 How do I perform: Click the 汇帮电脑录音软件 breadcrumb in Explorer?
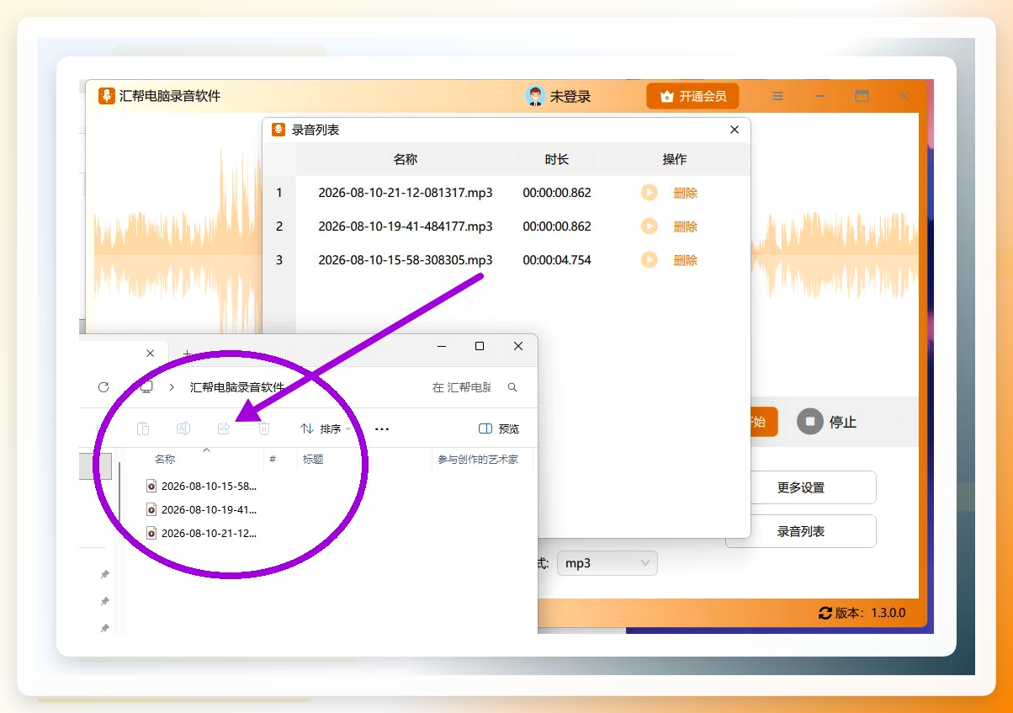237,387
